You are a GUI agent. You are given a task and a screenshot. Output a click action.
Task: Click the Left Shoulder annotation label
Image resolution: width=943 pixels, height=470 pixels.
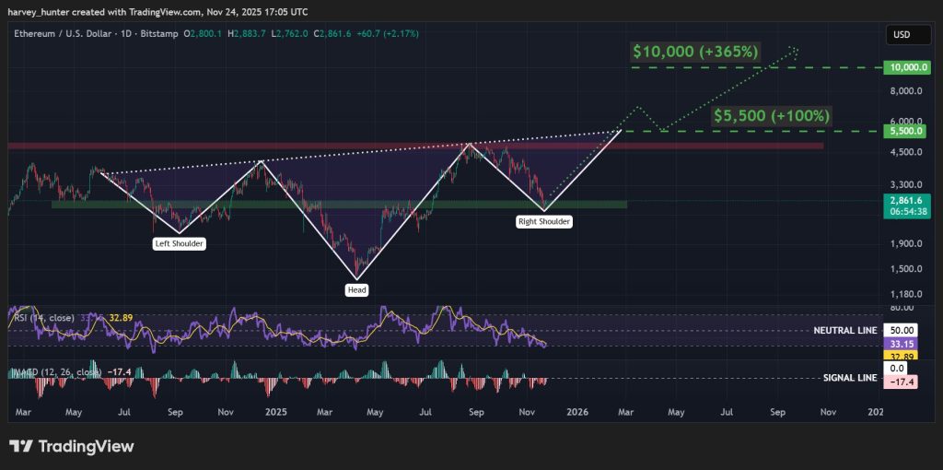178,243
